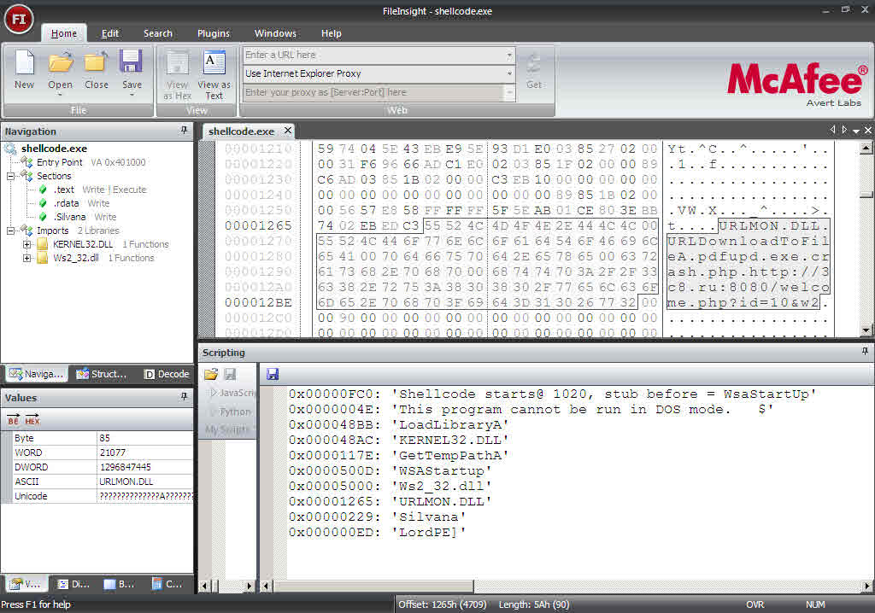Select the B... bottom tab
This screenshot has height=613, width=875.
tap(120, 584)
